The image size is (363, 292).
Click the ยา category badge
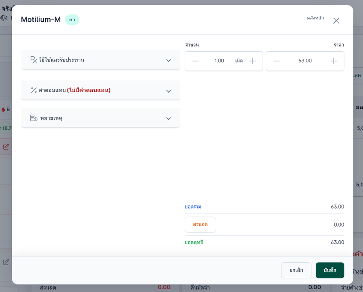click(72, 20)
